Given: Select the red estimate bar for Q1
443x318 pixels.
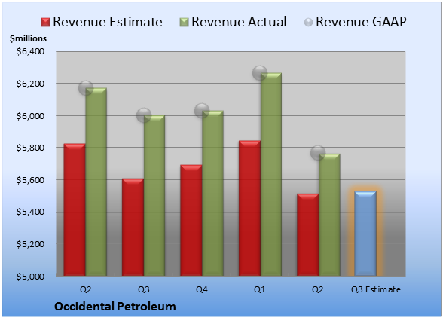Looking at the screenshot, I should (249, 208).
